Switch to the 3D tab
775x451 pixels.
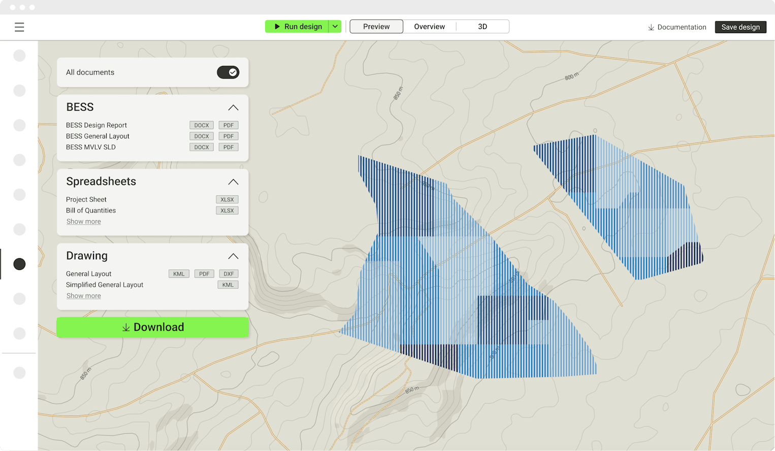coord(482,26)
